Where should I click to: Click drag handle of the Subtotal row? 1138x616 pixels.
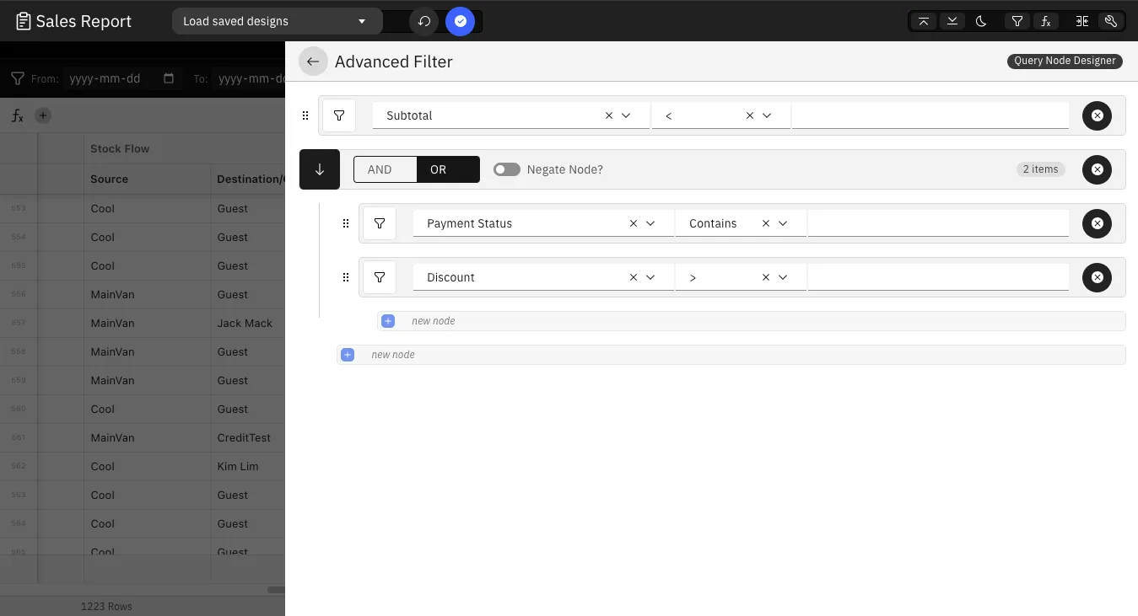305,115
